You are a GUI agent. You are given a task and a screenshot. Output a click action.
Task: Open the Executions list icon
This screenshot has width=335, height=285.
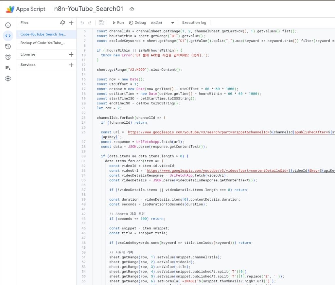(8, 68)
